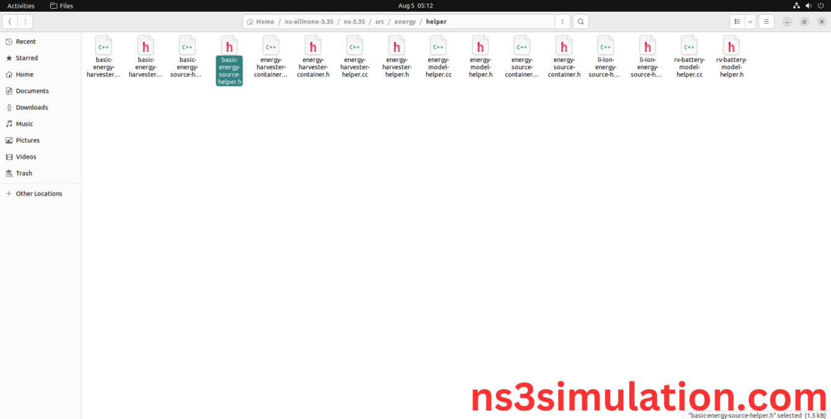This screenshot has width=831, height=419.
Task: Select the rv-battery-model-helper.h file icon
Action: [x=731, y=46]
